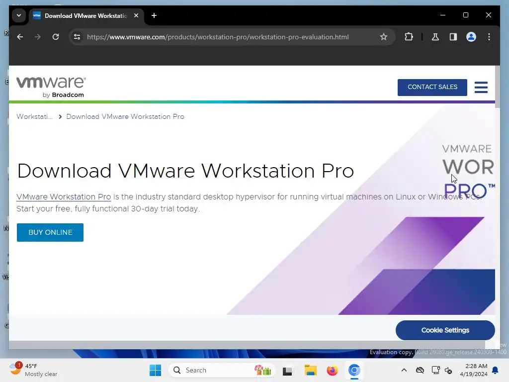509x382 pixels.
Task: Open a new browser tab
Action: [x=154, y=15]
